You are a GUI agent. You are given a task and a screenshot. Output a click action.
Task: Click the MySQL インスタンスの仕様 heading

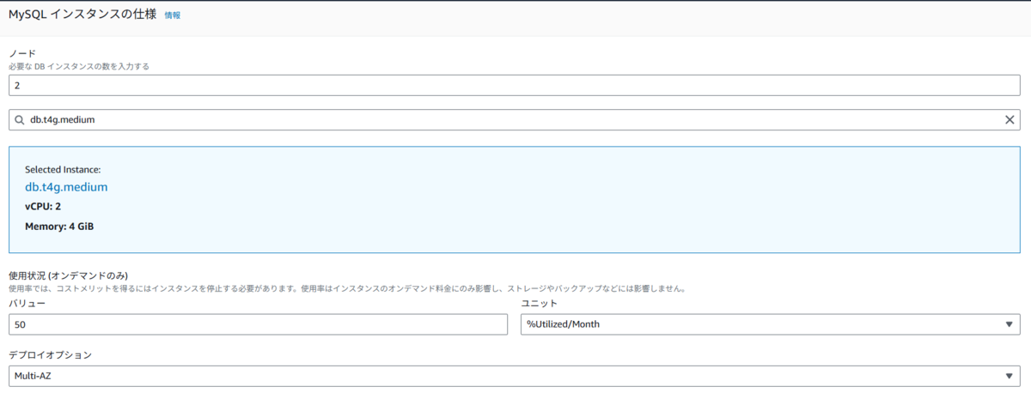point(82,15)
